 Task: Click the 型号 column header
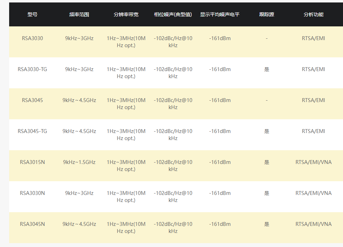(x=32, y=14)
